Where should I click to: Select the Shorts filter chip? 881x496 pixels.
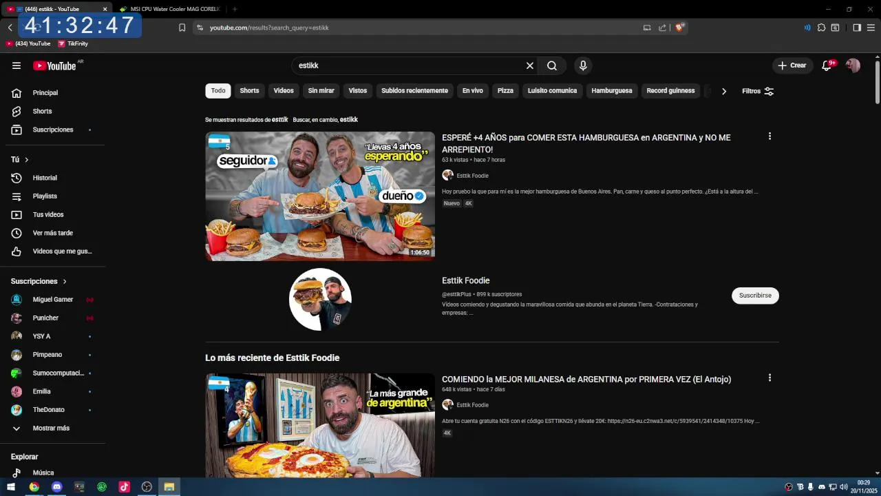[x=249, y=91]
